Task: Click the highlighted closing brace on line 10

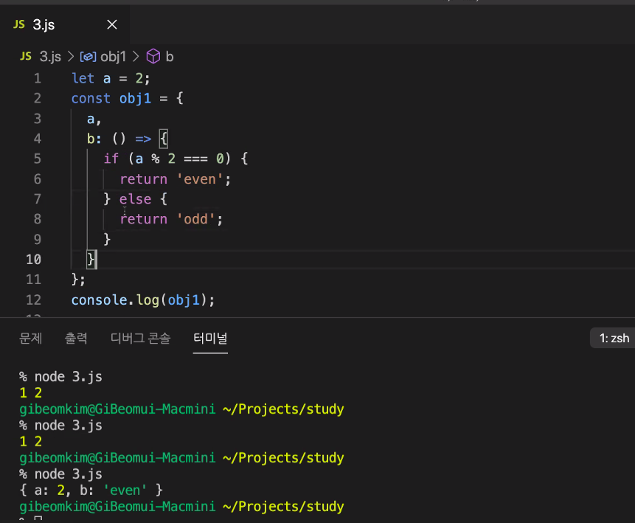Action: tap(91, 259)
